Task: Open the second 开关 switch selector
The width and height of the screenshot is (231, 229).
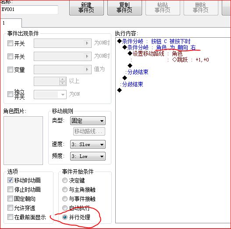Action: click(63, 56)
